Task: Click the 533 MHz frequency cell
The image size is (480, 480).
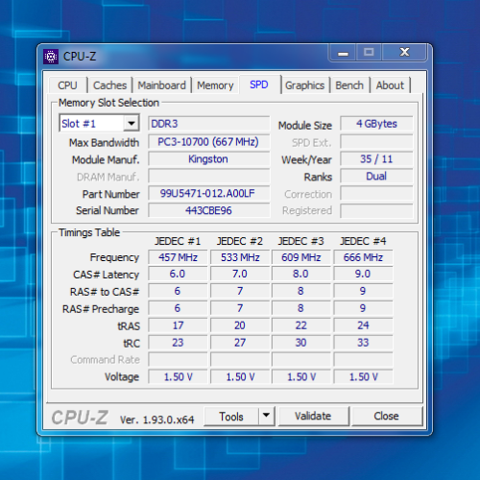Action: pyautogui.click(x=240, y=257)
